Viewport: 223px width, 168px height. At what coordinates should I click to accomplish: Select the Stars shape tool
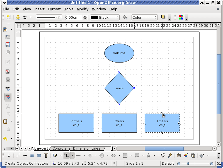click(x=149, y=155)
